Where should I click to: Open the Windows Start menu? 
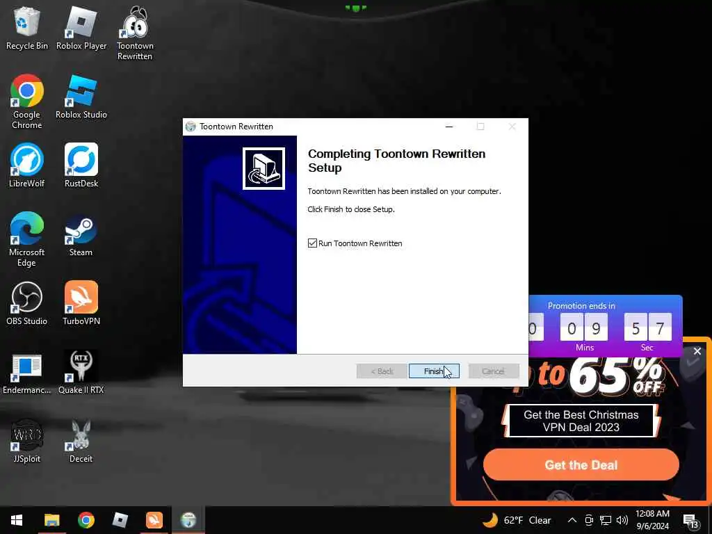click(17, 520)
